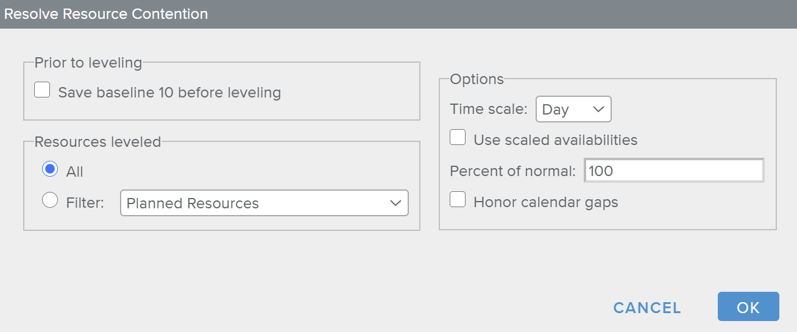Choose the Filter radio button

(x=50, y=200)
